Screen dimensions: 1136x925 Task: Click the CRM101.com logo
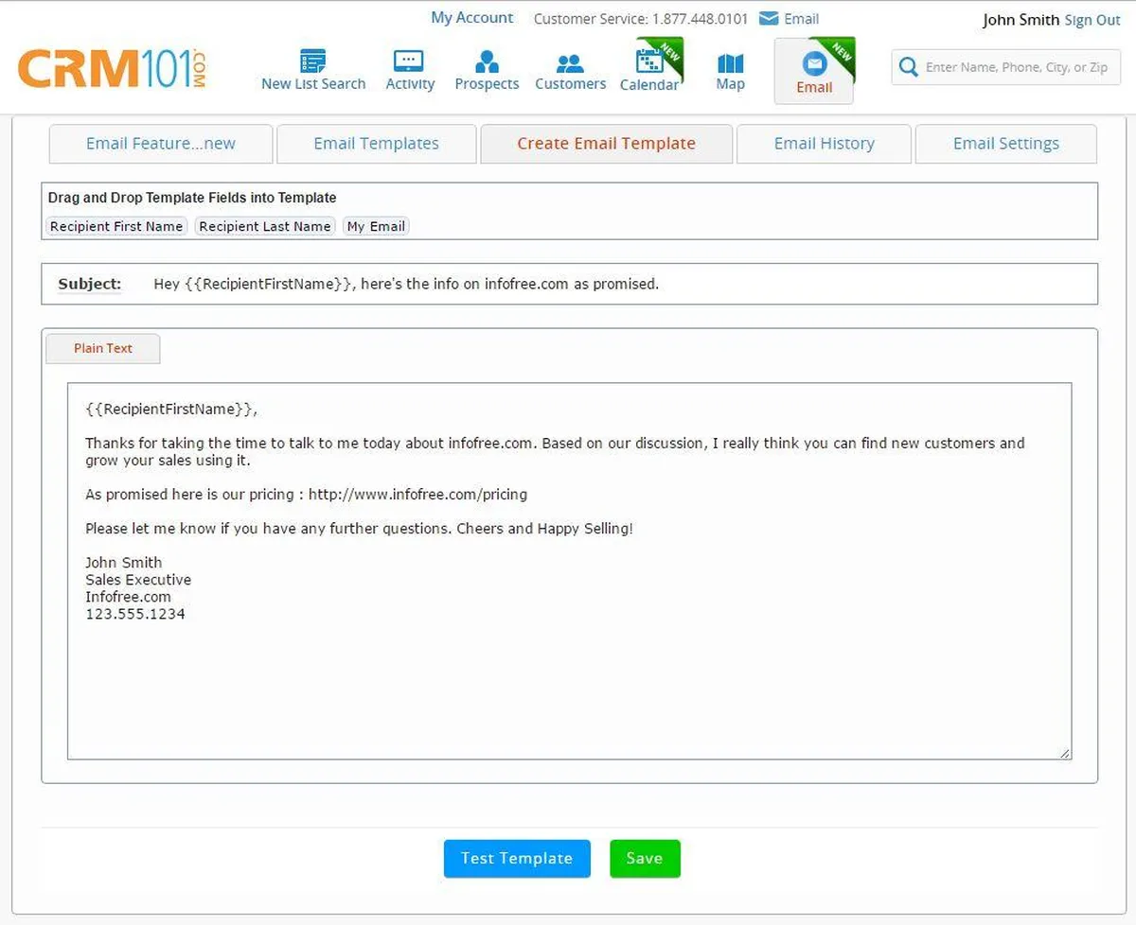pyautogui.click(x=112, y=69)
